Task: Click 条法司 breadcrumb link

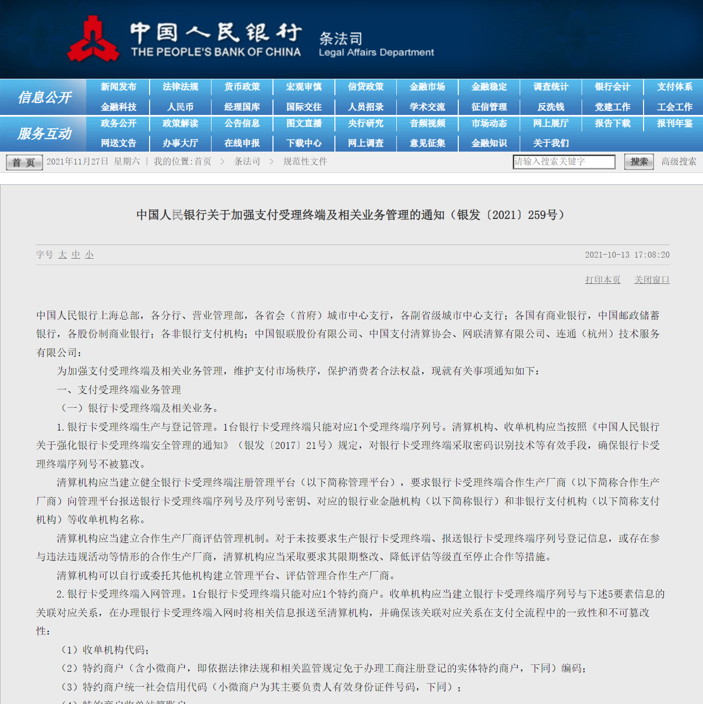Action: (x=247, y=162)
